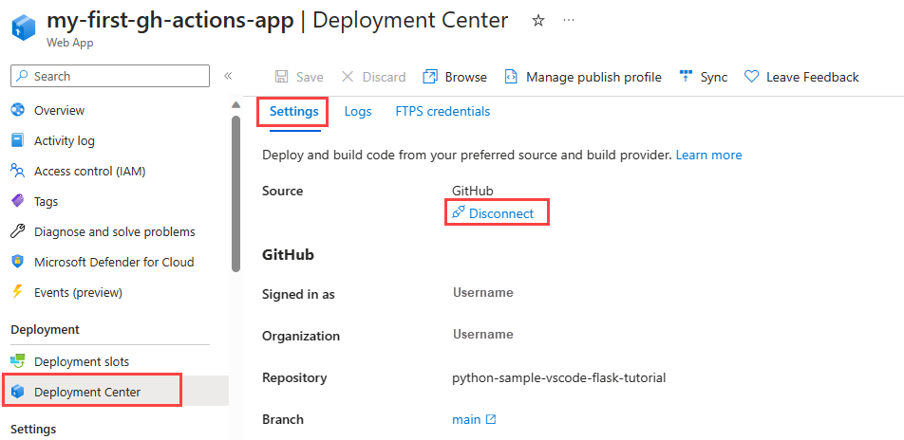
Task: Click the Branch field label
Action: coord(283,420)
